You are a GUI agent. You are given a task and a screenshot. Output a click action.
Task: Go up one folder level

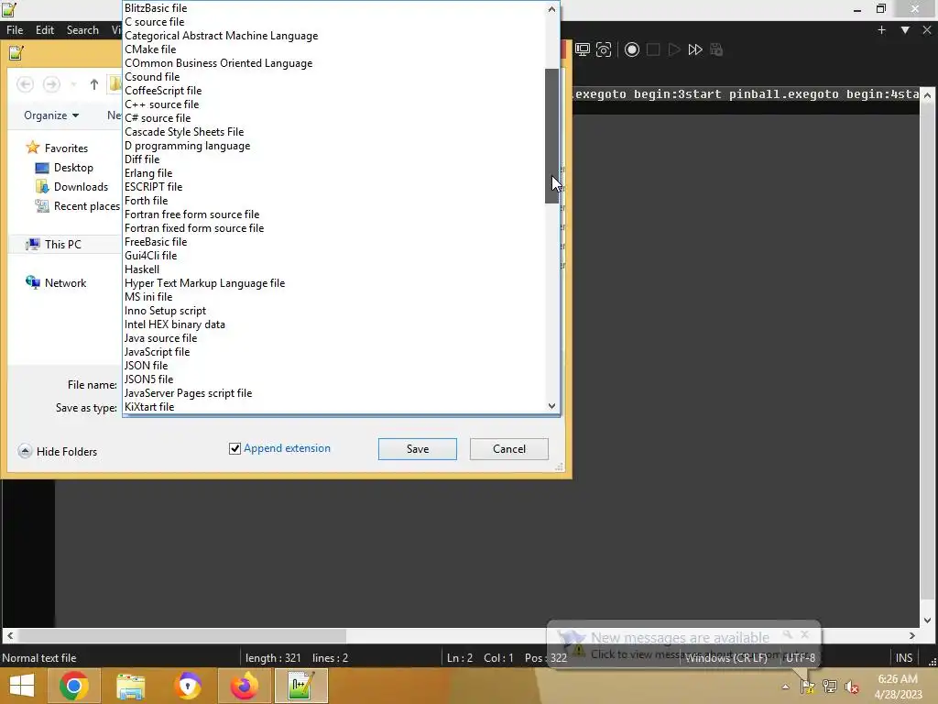coord(94,84)
